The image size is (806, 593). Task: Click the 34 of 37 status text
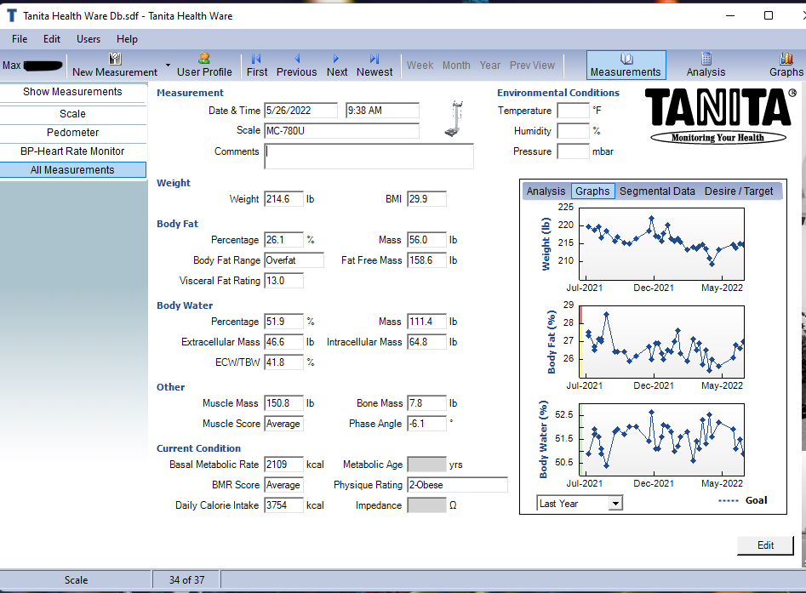[x=186, y=580]
